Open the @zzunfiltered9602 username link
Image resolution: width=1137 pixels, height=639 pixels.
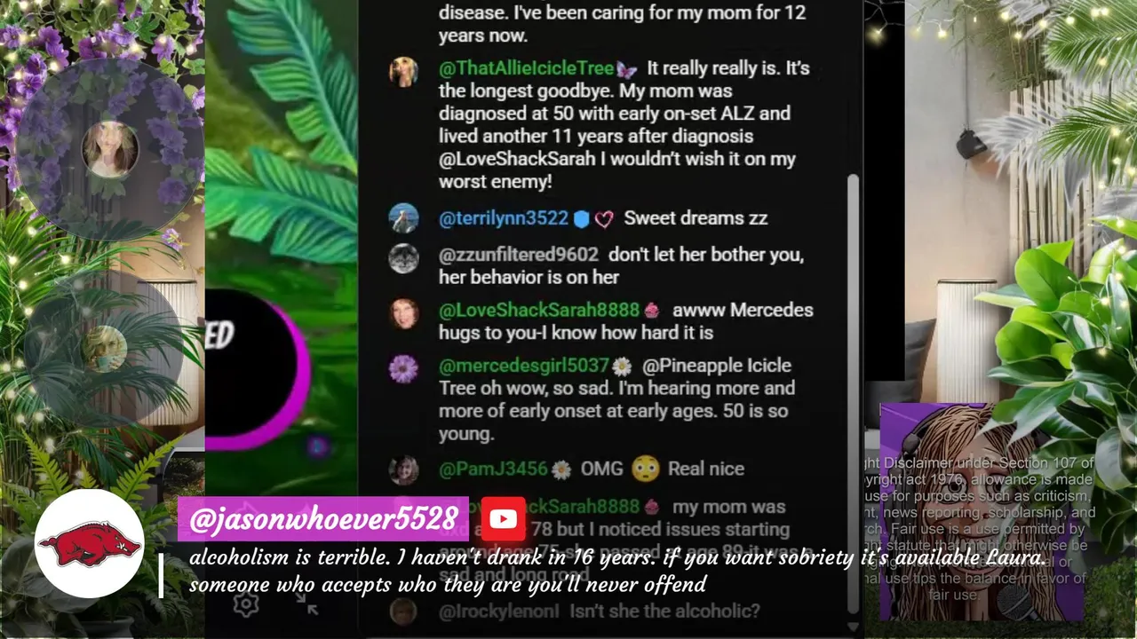pos(519,255)
